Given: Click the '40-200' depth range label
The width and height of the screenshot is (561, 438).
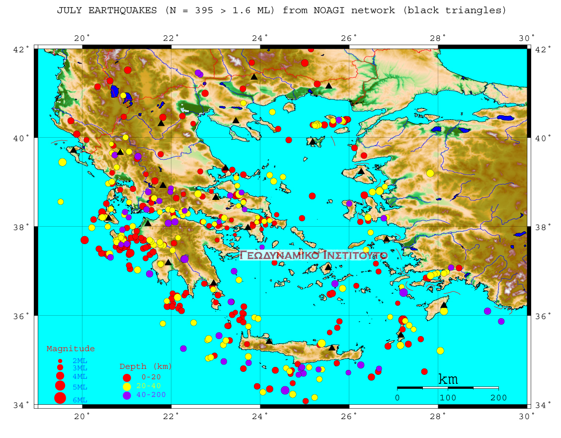Looking at the screenshot, I should 152,395.
